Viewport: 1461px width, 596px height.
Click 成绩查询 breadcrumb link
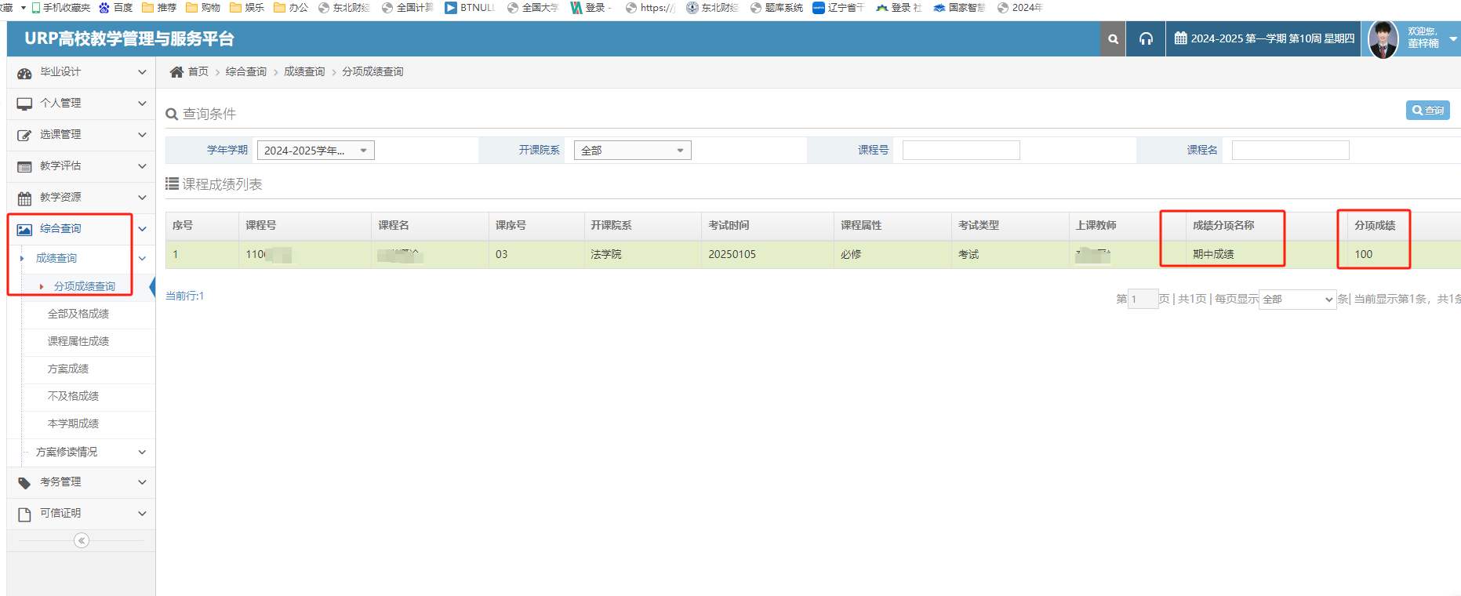(x=304, y=71)
